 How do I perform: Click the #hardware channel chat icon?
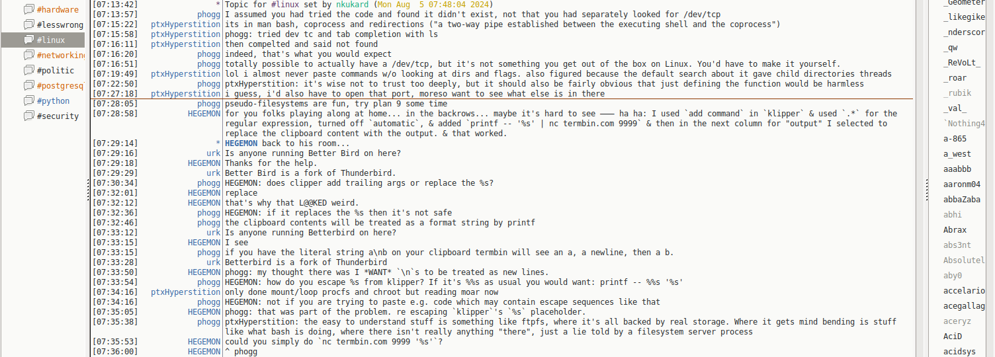(28, 10)
